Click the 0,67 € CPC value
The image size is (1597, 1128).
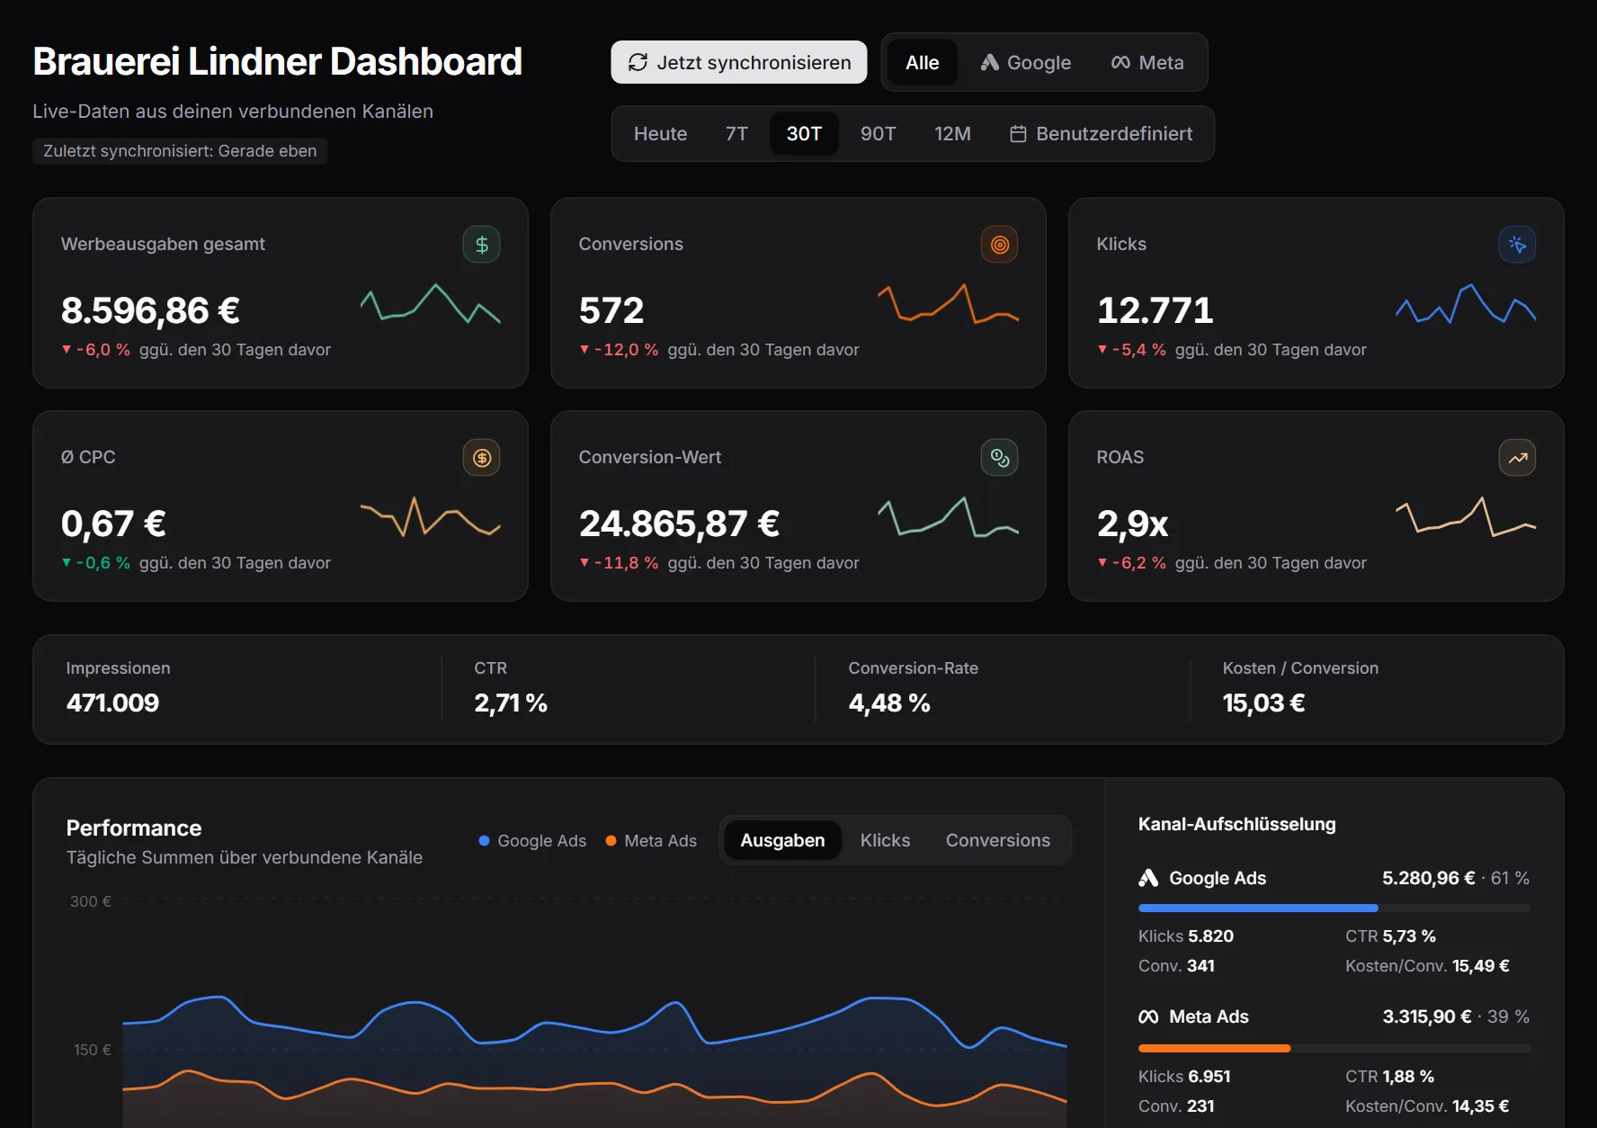tap(113, 524)
